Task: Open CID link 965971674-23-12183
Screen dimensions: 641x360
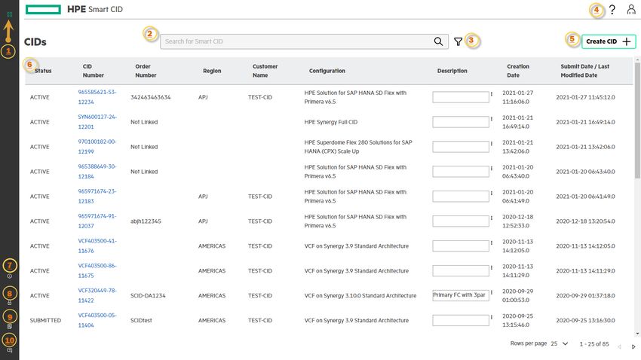Action: (97, 197)
